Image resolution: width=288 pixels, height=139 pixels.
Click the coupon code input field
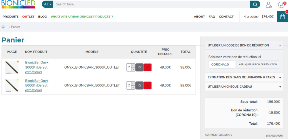[x=221, y=64]
